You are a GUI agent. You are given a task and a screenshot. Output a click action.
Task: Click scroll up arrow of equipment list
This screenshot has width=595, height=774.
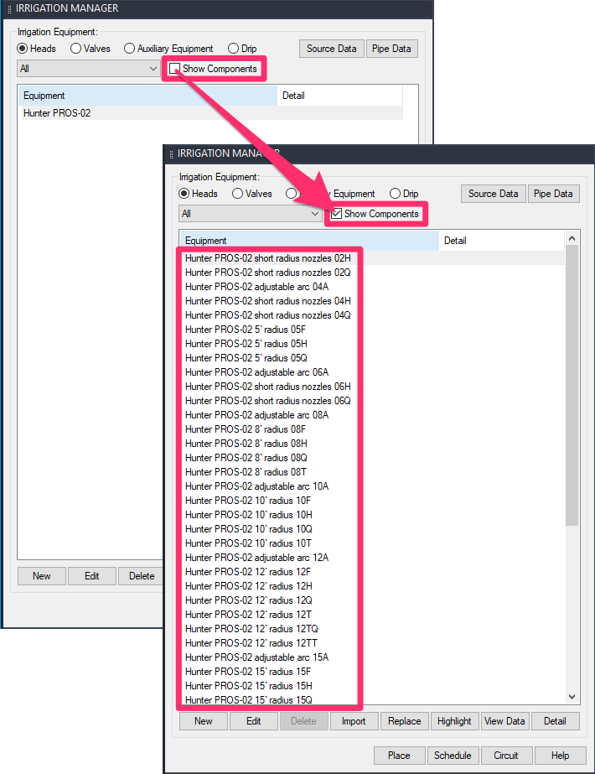click(x=572, y=238)
